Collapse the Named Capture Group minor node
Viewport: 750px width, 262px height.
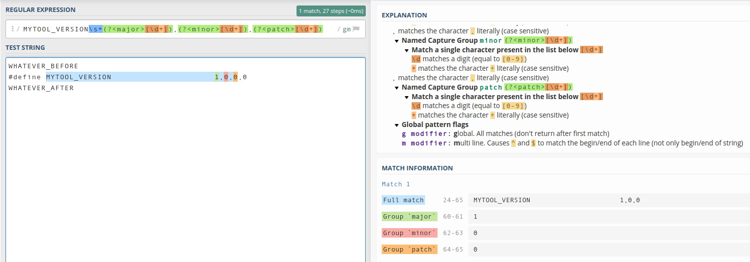pyautogui.click(x=397, y=40)
